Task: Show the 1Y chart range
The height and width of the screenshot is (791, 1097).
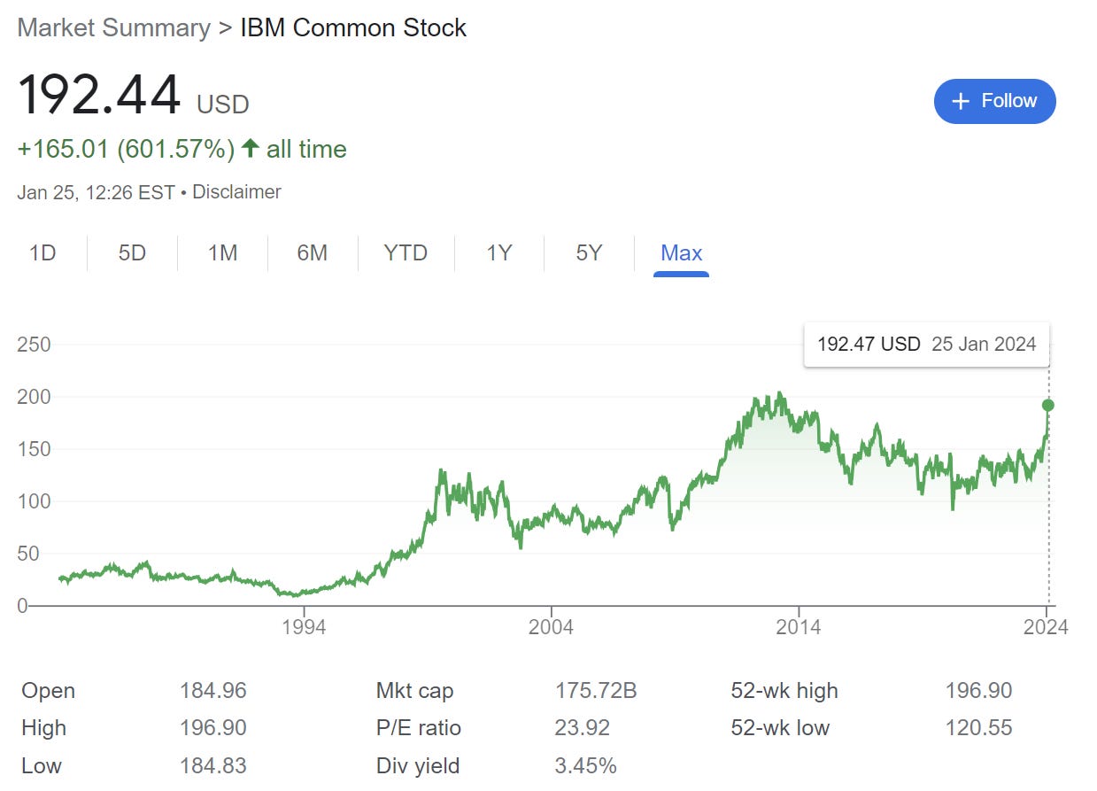Action: (x=499, y=253)
